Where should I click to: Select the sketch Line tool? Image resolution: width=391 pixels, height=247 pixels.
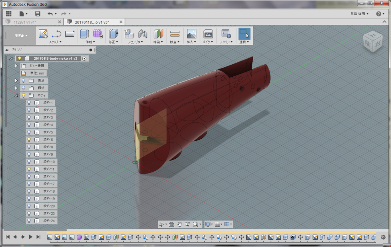[x=57, y=34]
